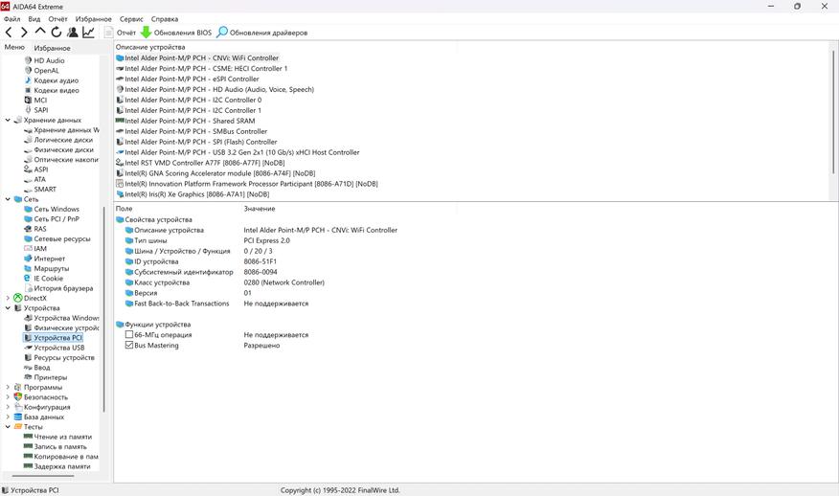Open the graph chart icon in toolbar
The image size is (839, 496).
89,33
